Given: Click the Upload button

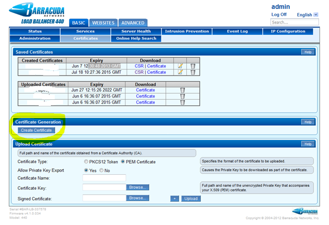Looking at the screenshot, I should [x=191, y=199].
